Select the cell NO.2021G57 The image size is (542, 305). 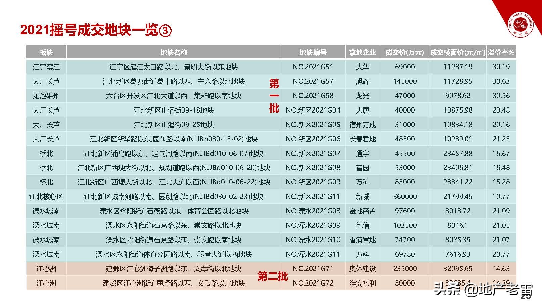(x=313, y=81)
